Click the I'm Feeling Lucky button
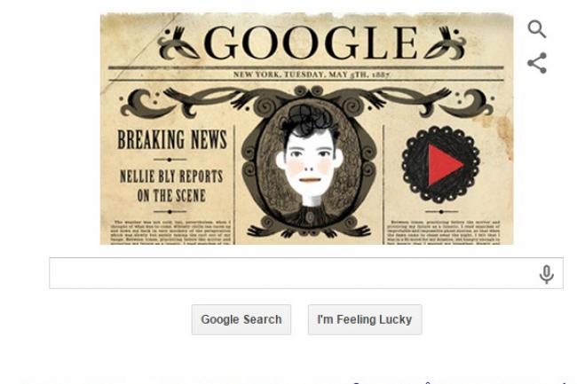Viewport: 577px width, 384px height. point(365,319)
